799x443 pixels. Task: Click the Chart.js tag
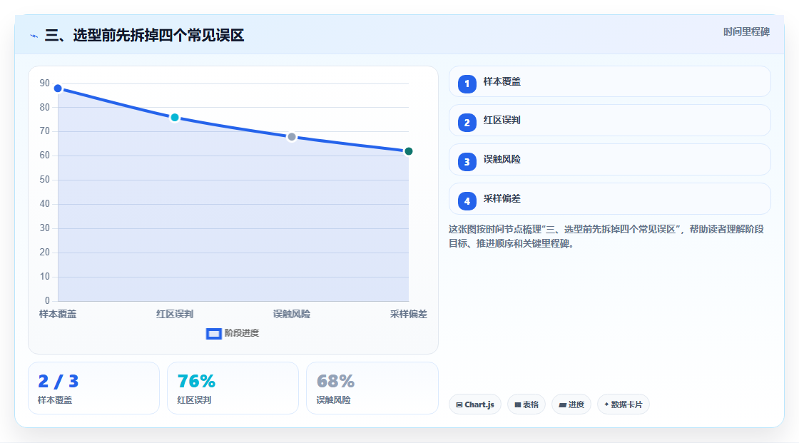pos(475,404)
